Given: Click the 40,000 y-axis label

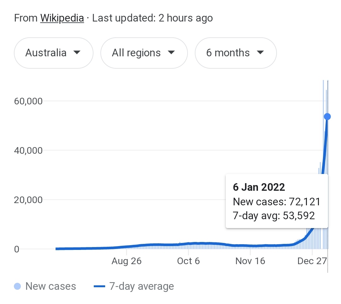Looking at the screenshot, I should tap(28, 150).
